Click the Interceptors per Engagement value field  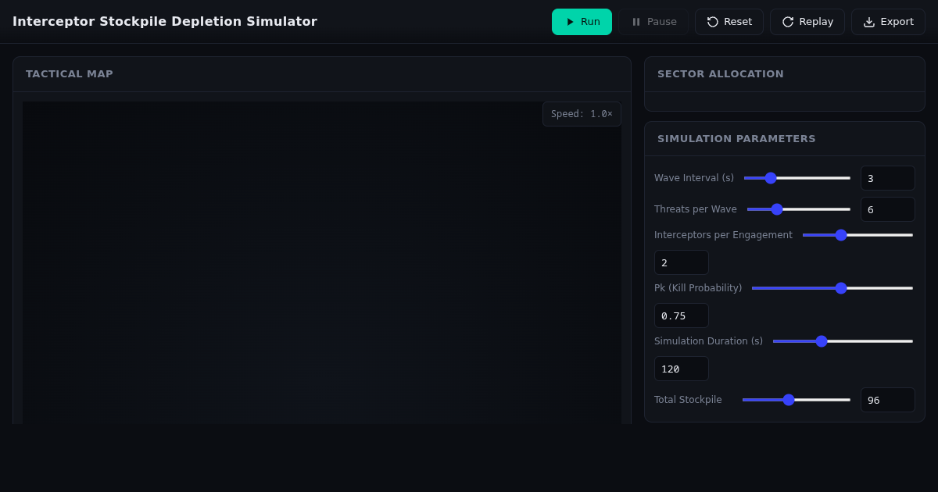pos(682,262)
